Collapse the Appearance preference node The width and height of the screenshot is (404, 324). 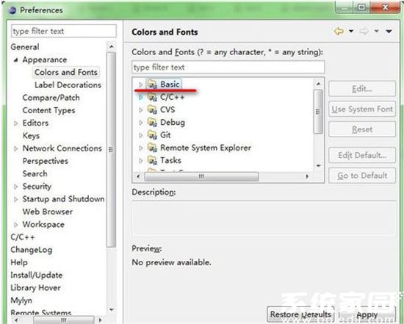[x=15, y=60]
